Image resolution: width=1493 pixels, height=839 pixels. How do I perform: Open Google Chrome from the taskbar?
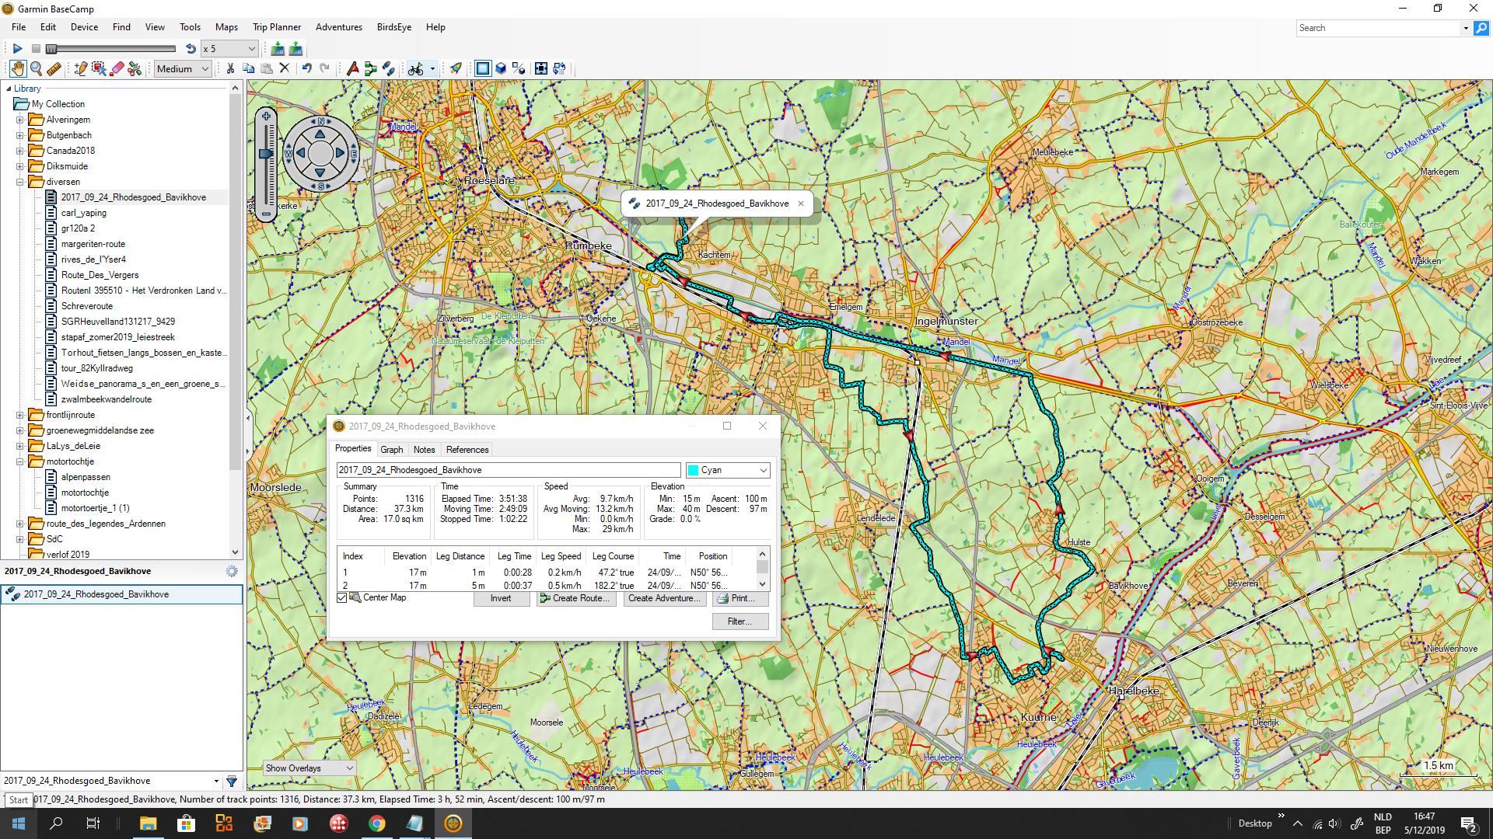click(376, 823)
